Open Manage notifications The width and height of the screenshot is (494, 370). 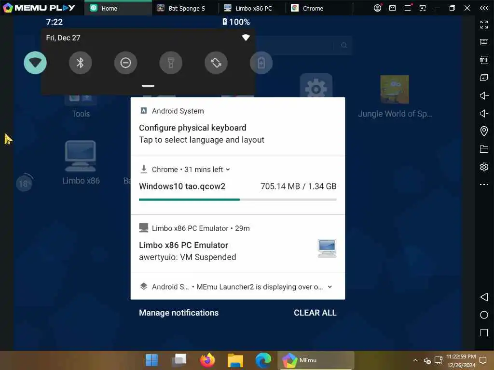(178, 313)
